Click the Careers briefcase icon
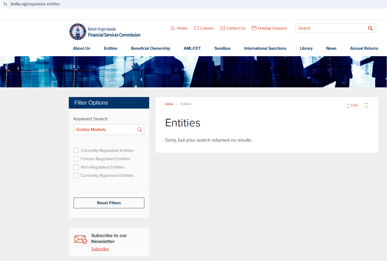 [x=196, y=28]
